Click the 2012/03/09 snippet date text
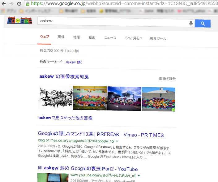218x182 pixels. pos(46,146)
